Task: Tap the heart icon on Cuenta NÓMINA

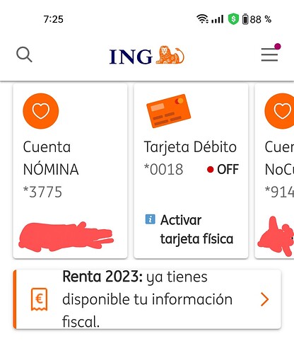Action: pyautogui.click(x=41, y=111)
